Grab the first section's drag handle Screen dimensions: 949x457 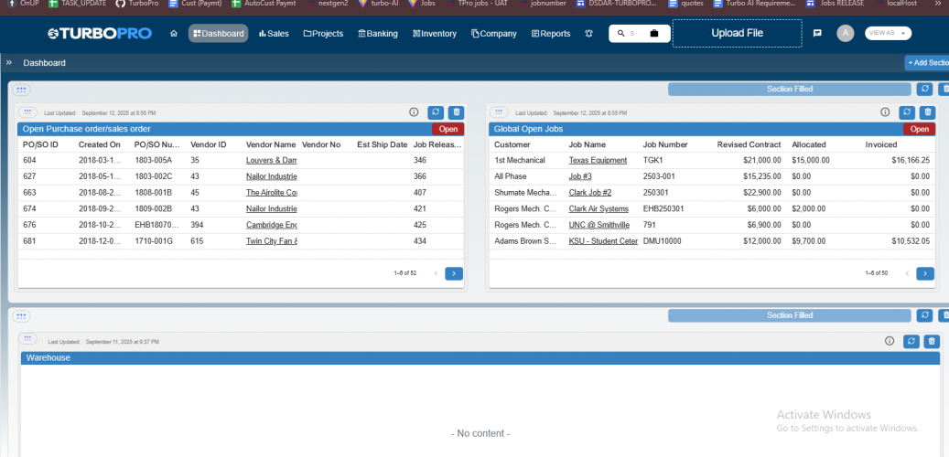click(x=21, y=90)
